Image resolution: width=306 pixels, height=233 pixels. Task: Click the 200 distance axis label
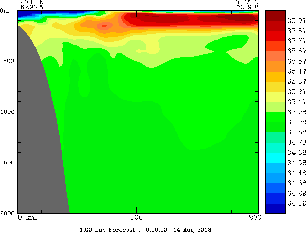[255, 217]
